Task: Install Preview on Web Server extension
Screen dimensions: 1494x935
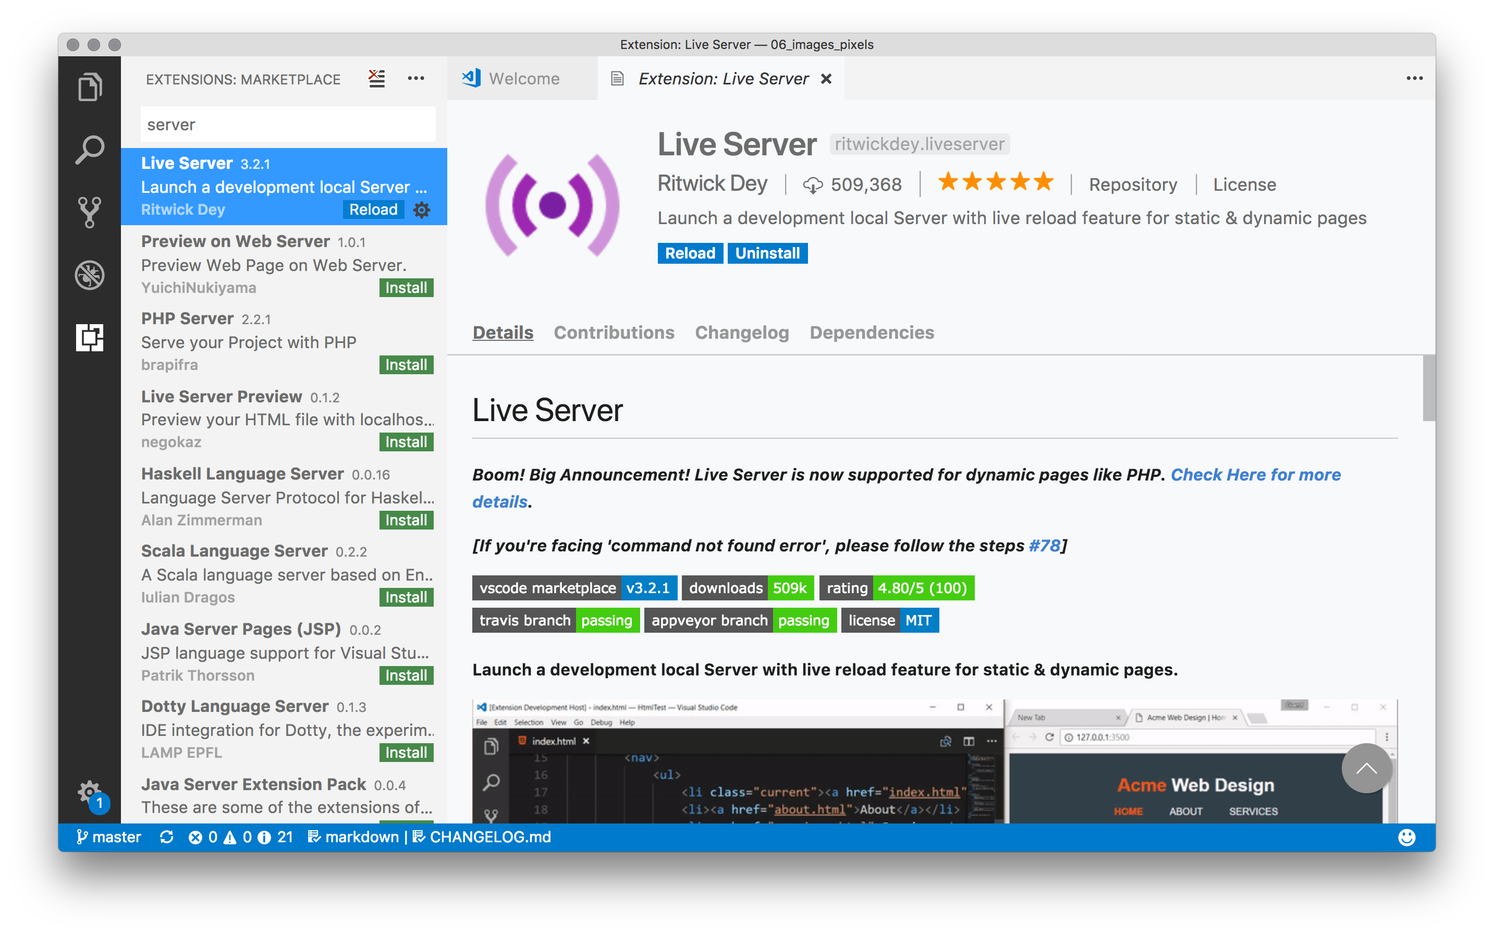Action: coord(406,288)
